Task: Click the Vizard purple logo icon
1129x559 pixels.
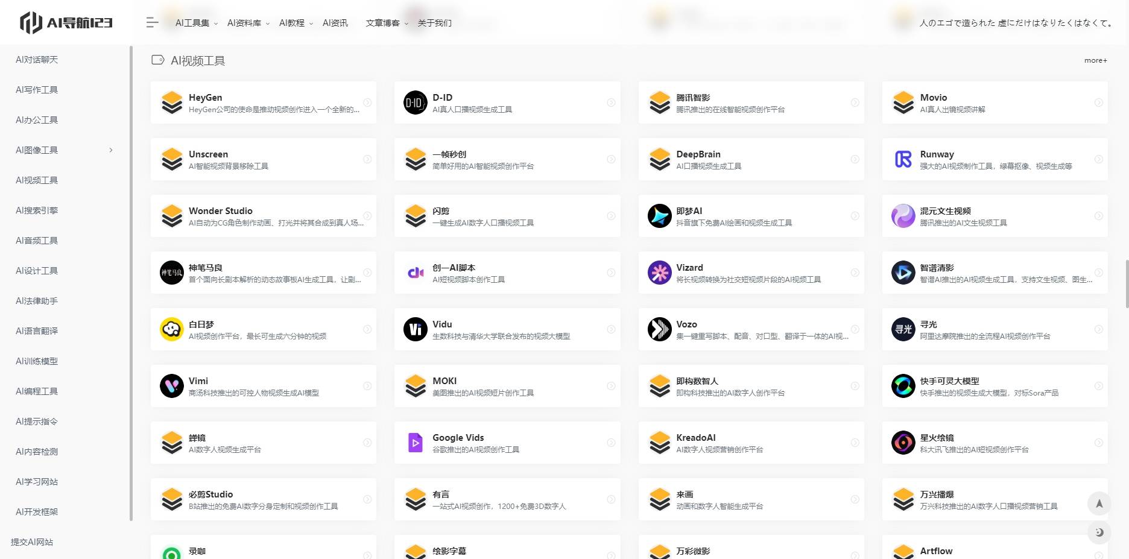Action: [x=660, y=273]
